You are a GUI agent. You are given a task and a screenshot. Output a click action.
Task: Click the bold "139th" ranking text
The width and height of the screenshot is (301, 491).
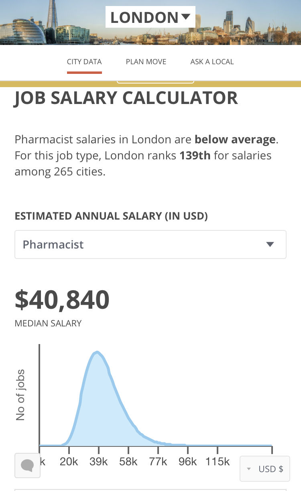click(195, 155)
